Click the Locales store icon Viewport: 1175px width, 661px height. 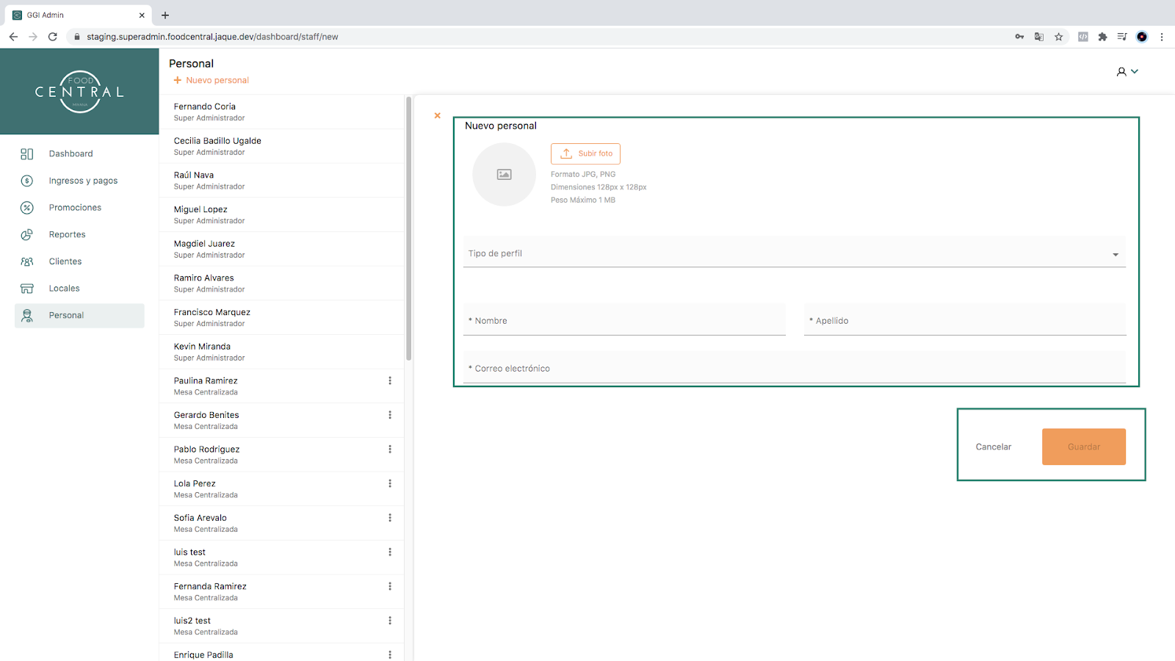[27, 289]
